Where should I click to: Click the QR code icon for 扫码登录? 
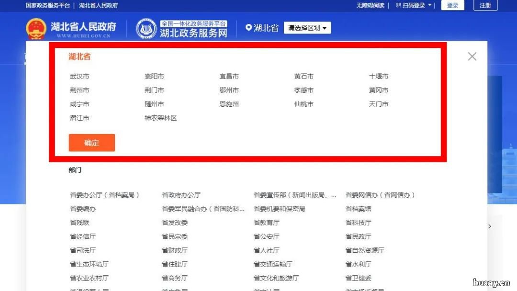[399, 6]
